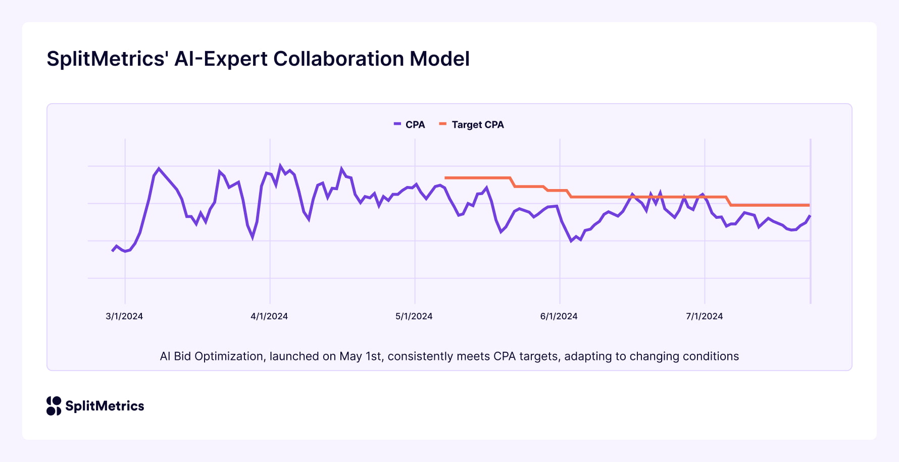The image size is (899, 462).
Task: Click the end of the purple CPA line
Action: click(x=810, y=216)
